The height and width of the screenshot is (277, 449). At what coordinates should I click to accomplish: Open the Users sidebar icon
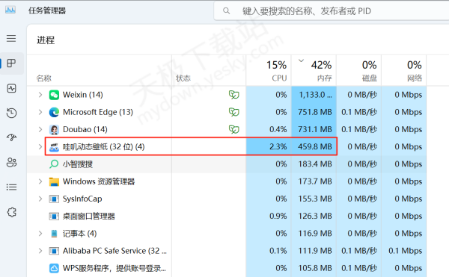11,163
